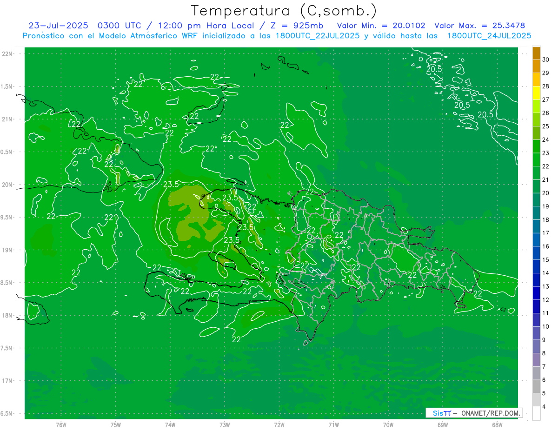Click colorbar label "4"
The height and width of the screenshot is (431, 558).
544,407
